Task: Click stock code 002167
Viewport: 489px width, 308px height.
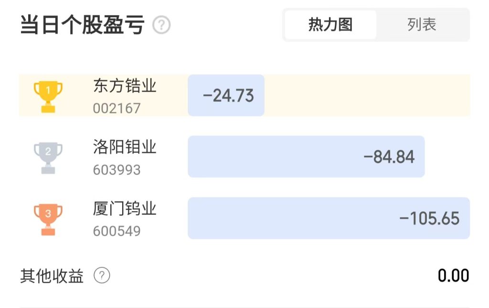Action: point(117,108)
